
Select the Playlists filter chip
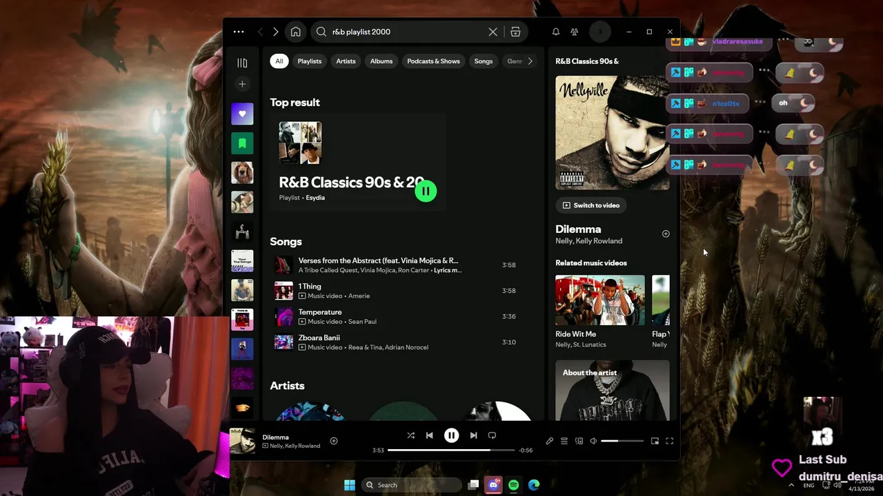[x=309, y=61]
